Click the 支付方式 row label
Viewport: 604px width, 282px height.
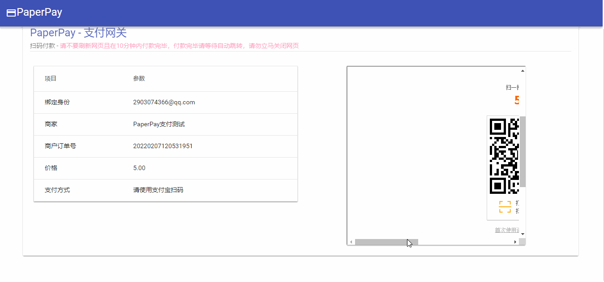tap(57, 190)
